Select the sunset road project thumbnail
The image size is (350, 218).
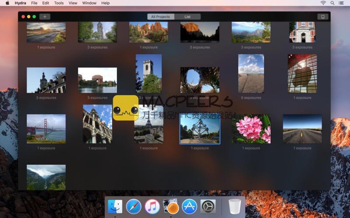[x=46, y=32]
